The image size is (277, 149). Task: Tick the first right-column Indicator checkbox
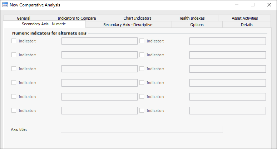(142, 41)
